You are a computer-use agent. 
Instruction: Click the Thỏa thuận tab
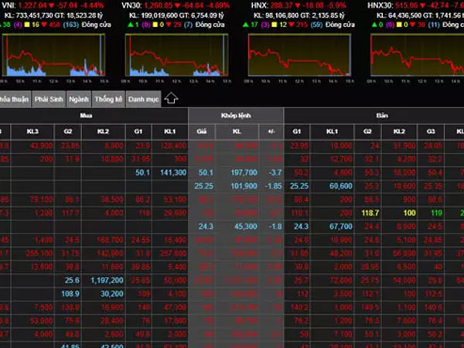(x=14, y=100)
